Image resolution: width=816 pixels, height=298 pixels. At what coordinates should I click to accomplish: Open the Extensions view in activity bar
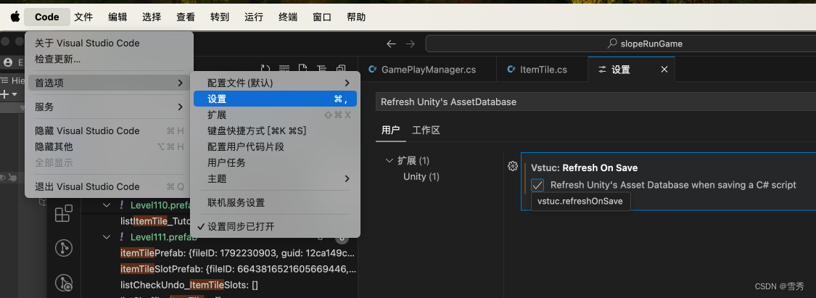click(64, 213)
